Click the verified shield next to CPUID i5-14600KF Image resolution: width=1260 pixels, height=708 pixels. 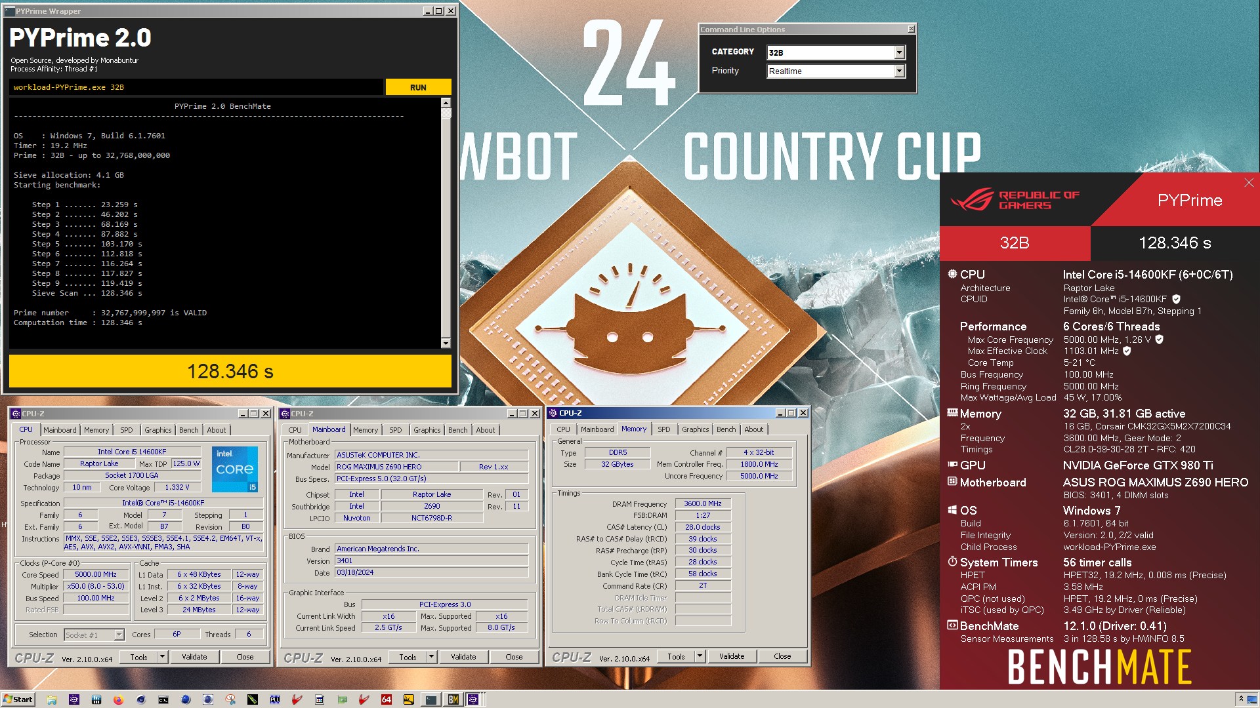(x=1176, y=299)
